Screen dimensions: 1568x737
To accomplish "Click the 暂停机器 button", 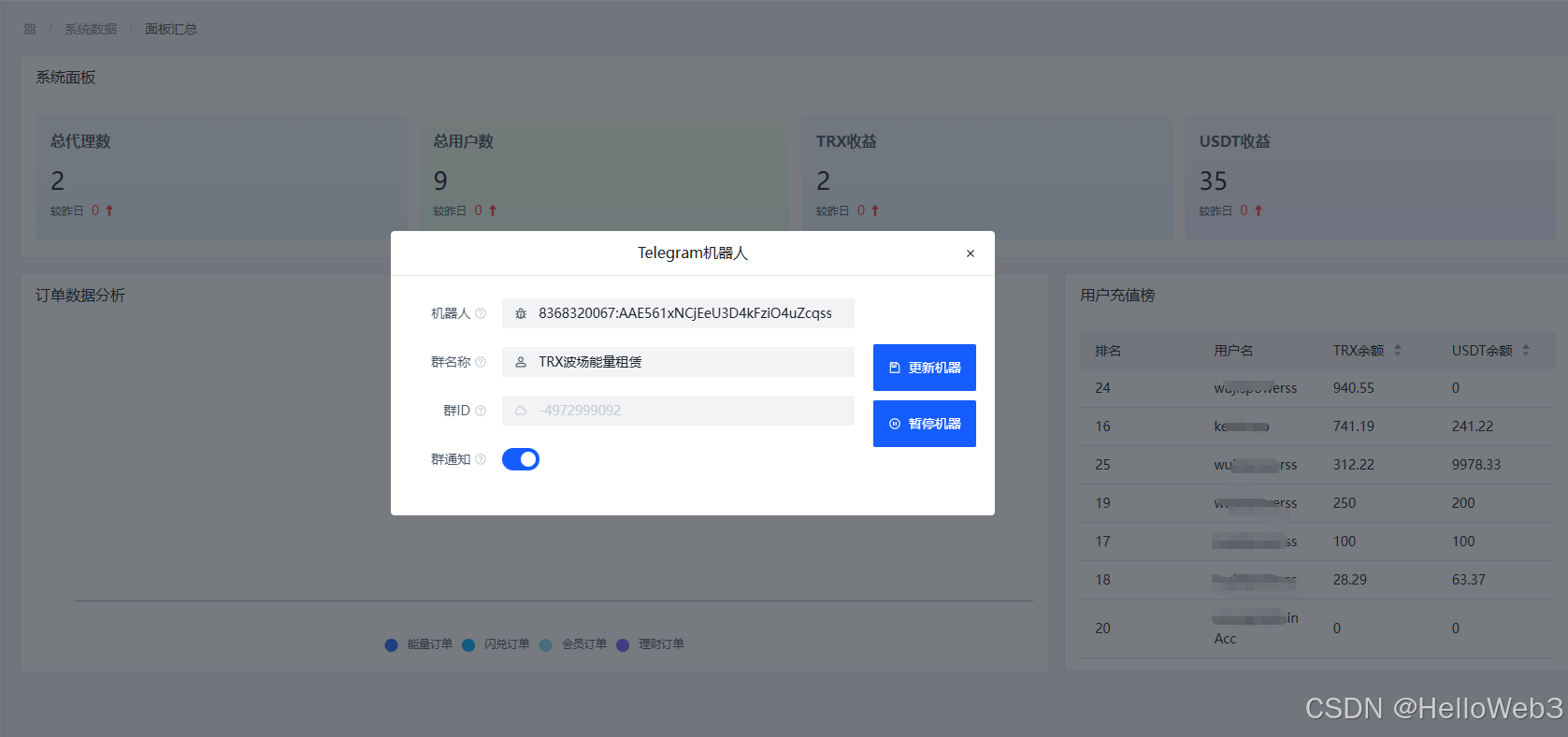I will tap(925, 424).
